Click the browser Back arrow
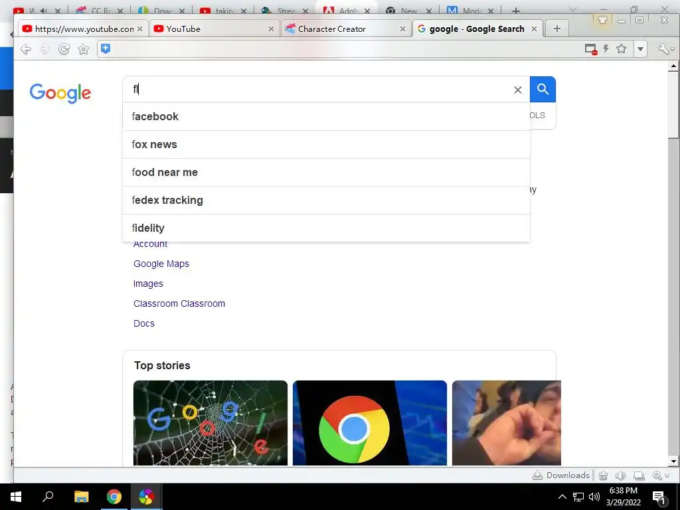 point(26,49)
